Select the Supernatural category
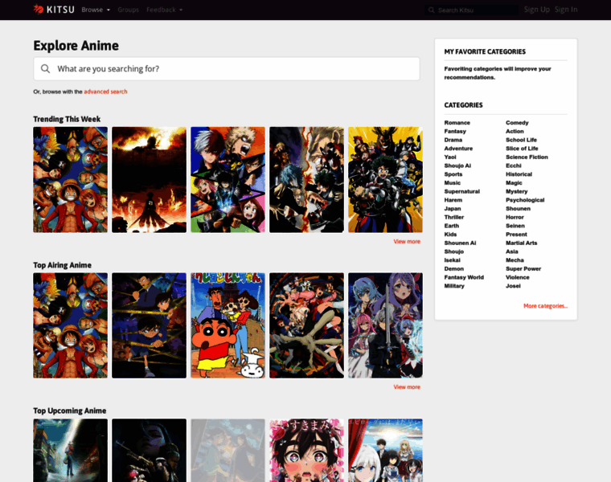Screen dimensions: 611x482 pyautogui.click(x=462, y=191)
